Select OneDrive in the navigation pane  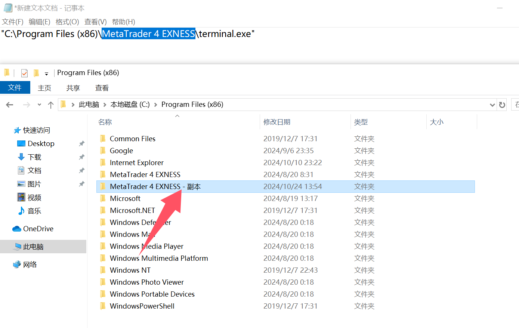(38, 229)
